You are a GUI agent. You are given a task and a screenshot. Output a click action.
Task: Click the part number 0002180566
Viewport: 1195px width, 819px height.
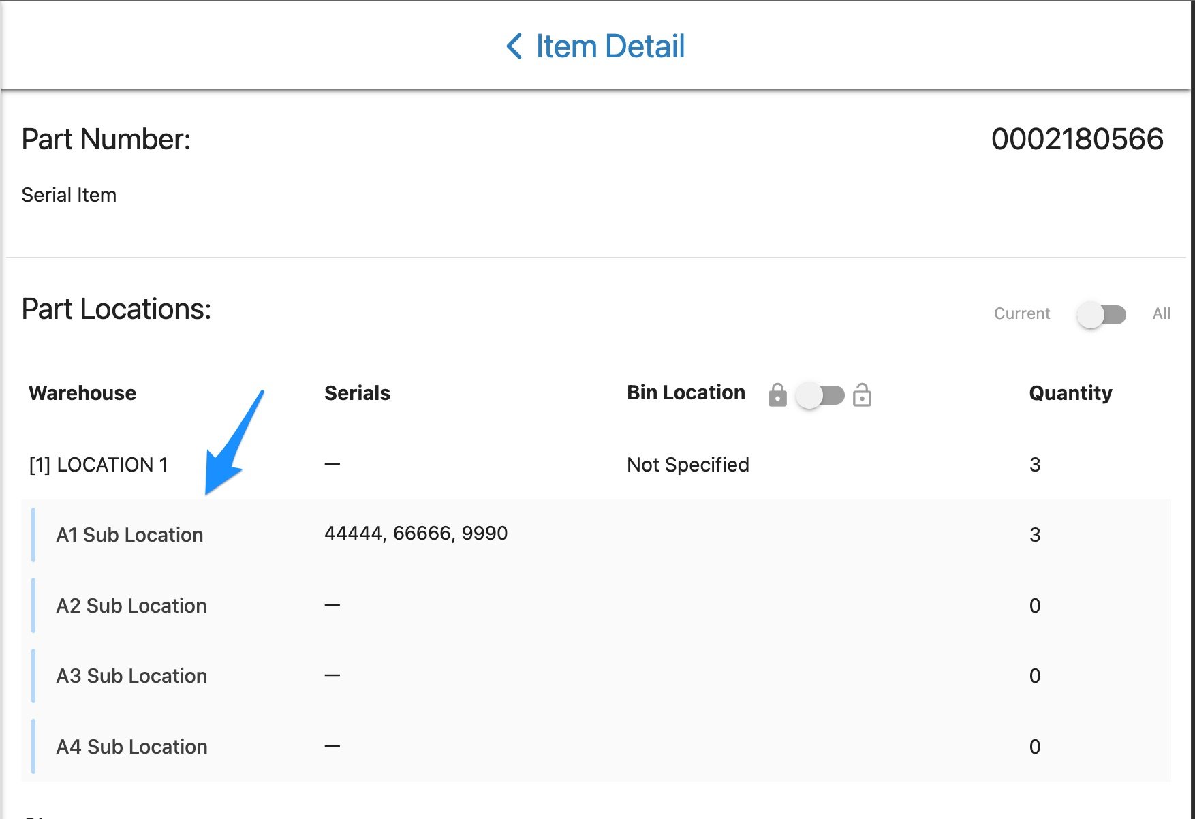1077,139
